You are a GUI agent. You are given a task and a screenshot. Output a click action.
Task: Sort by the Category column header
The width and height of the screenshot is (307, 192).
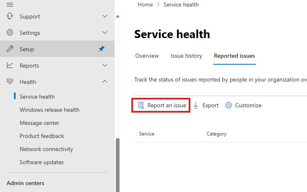coord(217,134)
